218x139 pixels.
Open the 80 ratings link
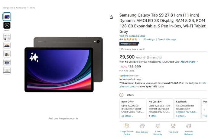[x=149, y=39]
